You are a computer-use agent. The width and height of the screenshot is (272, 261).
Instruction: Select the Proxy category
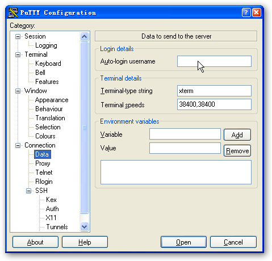click(43, 163)
